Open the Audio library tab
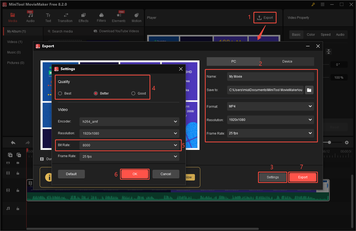This screenshot has width=356, height=231. point(30,18)
